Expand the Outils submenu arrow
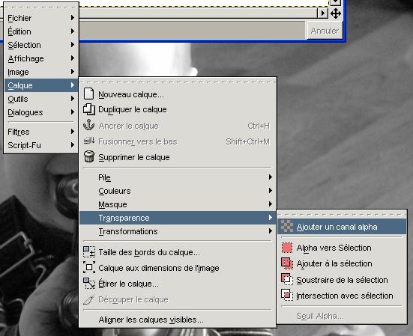This screenshot has width=413, height=336. (73, 98)
